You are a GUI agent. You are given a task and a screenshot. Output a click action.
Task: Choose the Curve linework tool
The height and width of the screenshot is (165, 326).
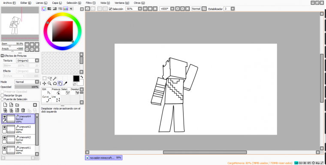click(47, 99)
